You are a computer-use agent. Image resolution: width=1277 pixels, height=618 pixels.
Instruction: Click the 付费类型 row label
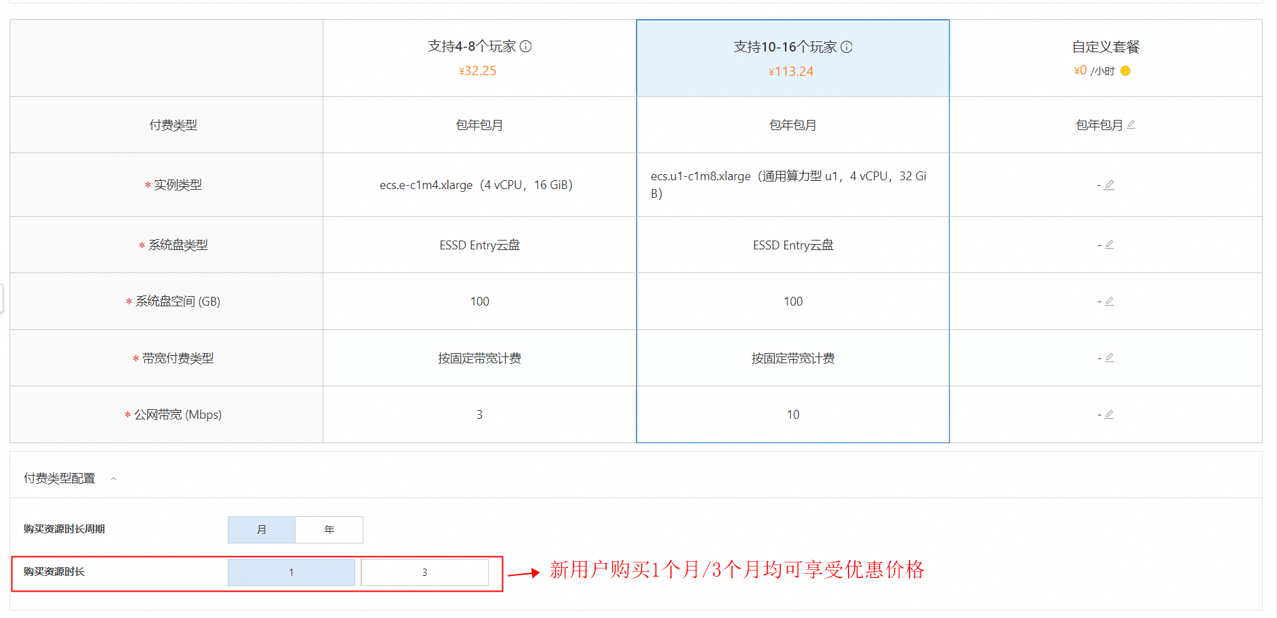174,125
